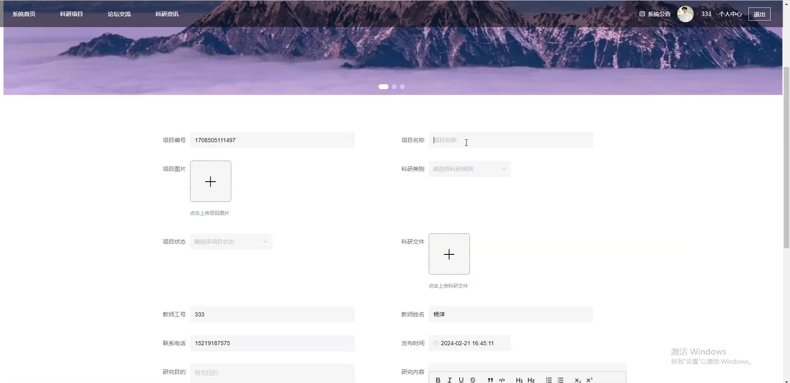Open 论坛交流 menu item
790x383 pixels.
[x=119, y=14]
